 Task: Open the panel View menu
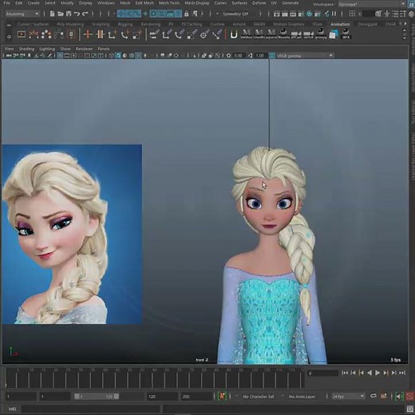(9, 49)
